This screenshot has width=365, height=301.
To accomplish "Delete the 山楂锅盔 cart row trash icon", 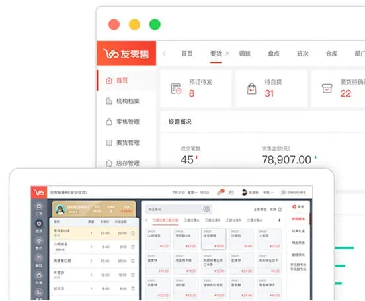I will [133, 247].
